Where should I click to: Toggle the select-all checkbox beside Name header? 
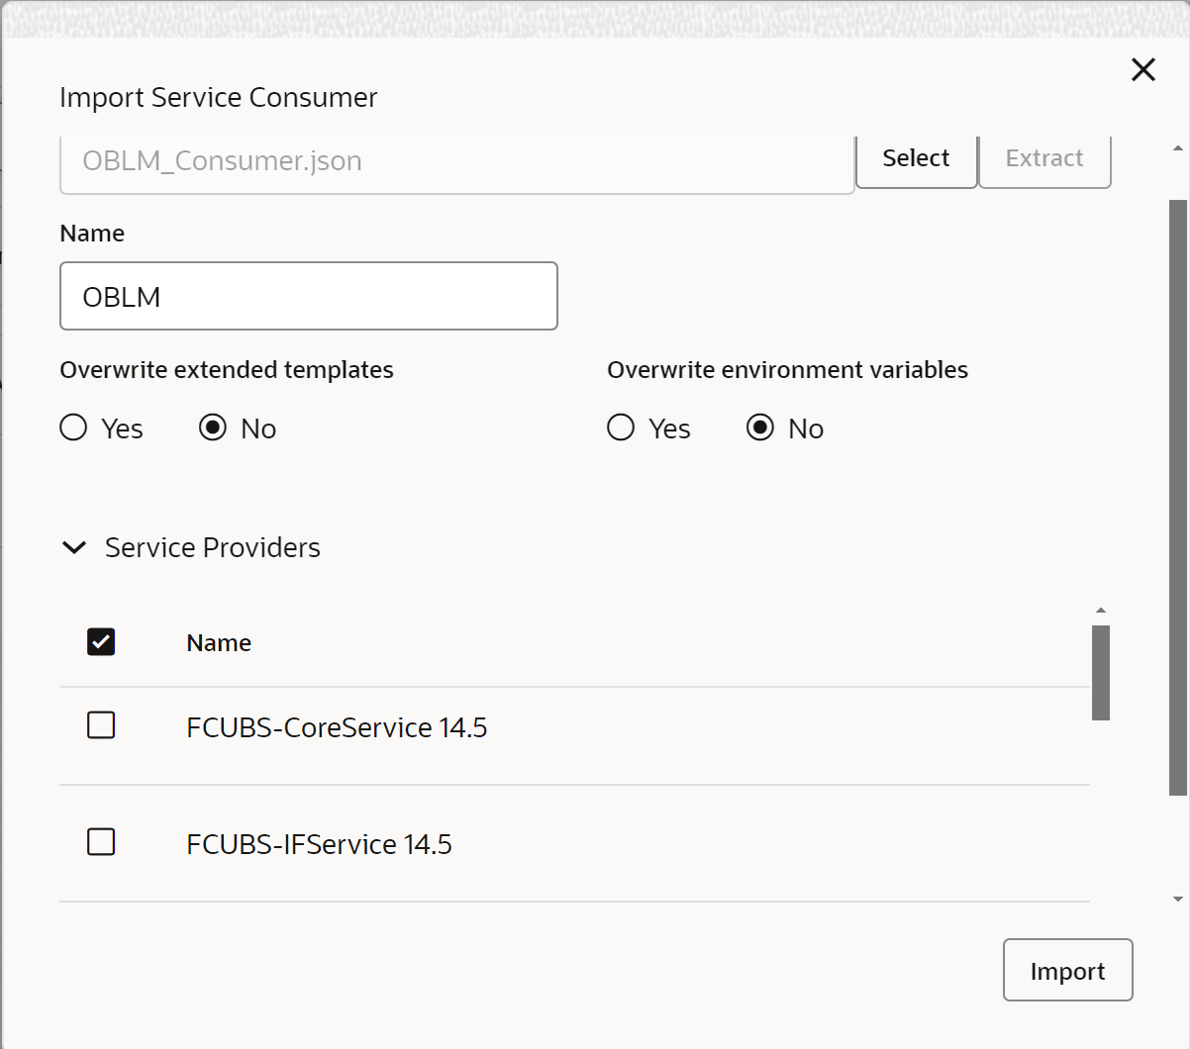pos(101,642)
